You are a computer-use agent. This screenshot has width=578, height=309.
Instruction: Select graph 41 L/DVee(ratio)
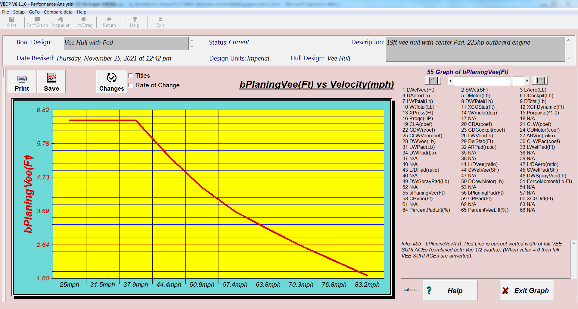[x=479, y=164]
